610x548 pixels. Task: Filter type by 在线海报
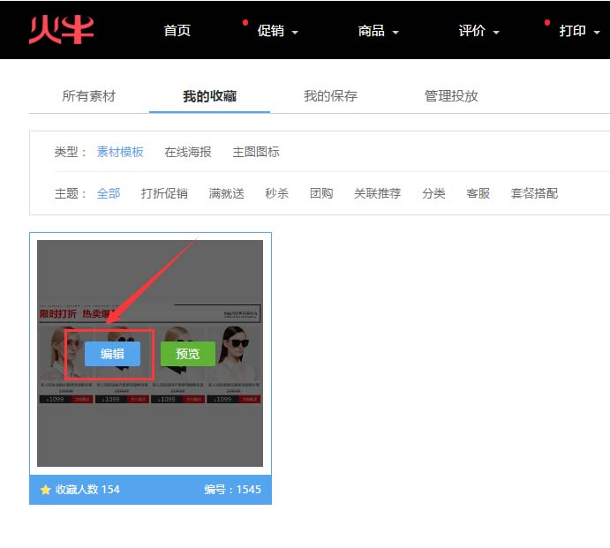tap(188, 152)
